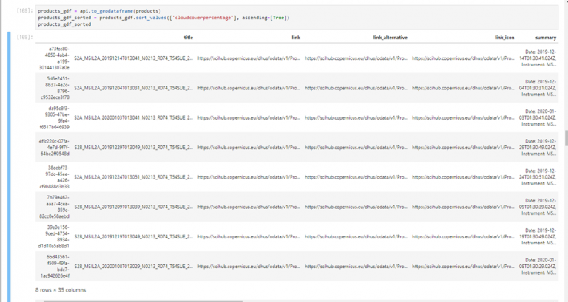This screenshot has height=302, width=568.
Task: Click the '8 rows × 35 columns' summary text
Action: [x=61, y=290]
